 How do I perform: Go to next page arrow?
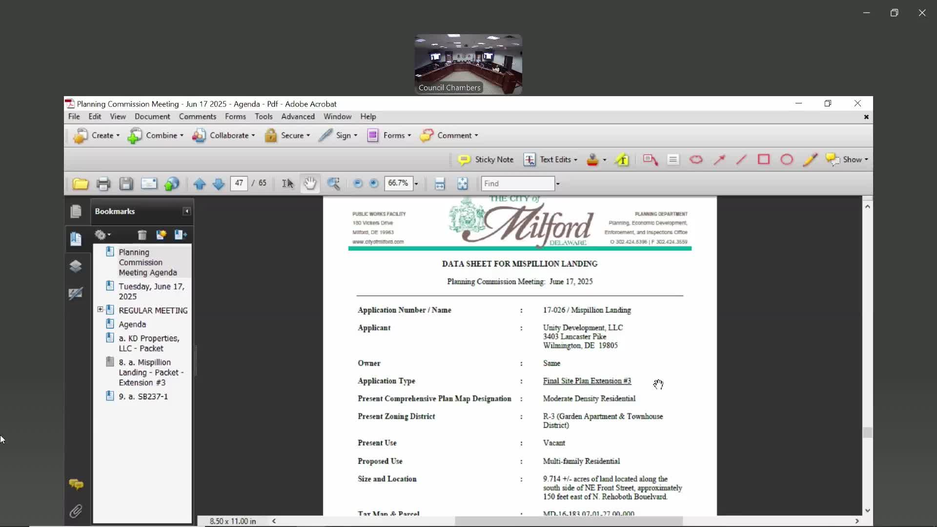tap(218, 184)
